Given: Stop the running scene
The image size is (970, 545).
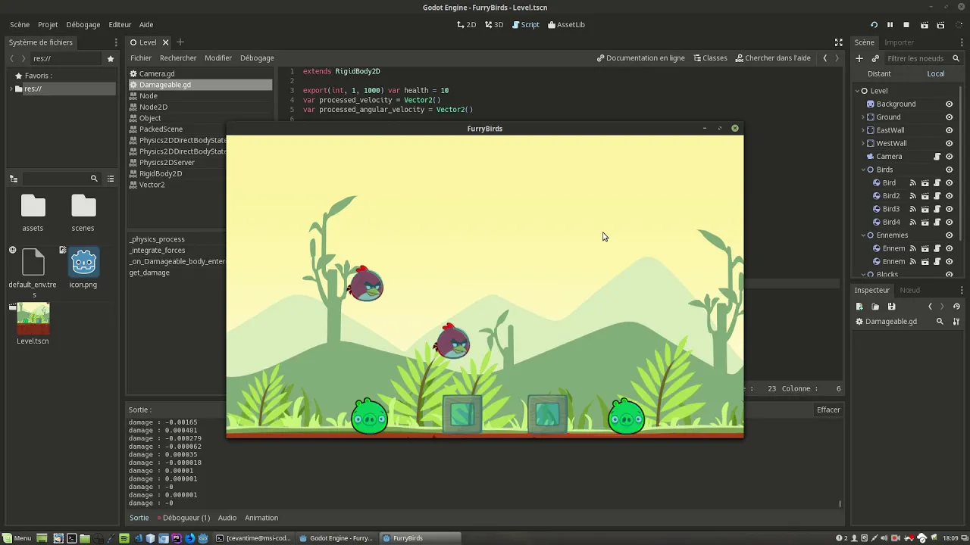Looking at the screenshot, I should [906, 25].
